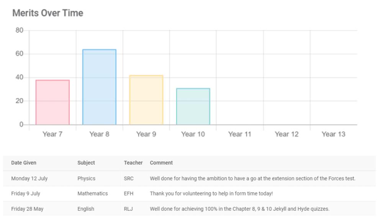Click the Year 11 axis label
The image size is (383, 218).
[x=240, y=134]
